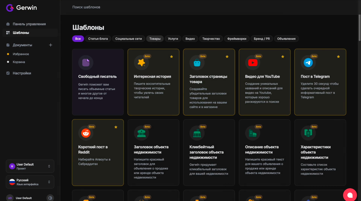Expand the Русский language selector

(30, 182)
